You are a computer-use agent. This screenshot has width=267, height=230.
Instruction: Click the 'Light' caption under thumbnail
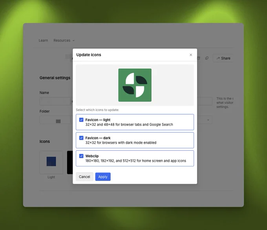click(51, 177)
